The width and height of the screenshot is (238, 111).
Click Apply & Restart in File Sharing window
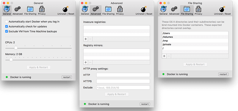(x=195, y=64)
